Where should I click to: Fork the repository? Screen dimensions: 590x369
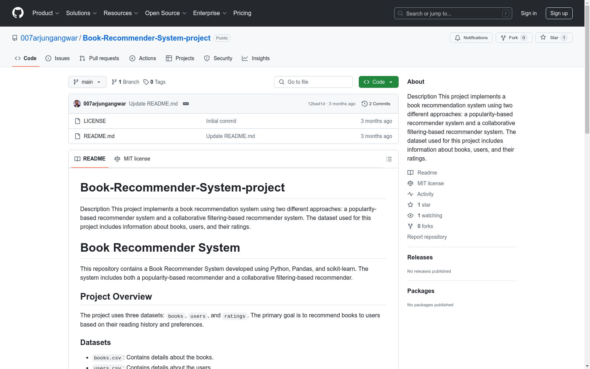pos(513,38)
